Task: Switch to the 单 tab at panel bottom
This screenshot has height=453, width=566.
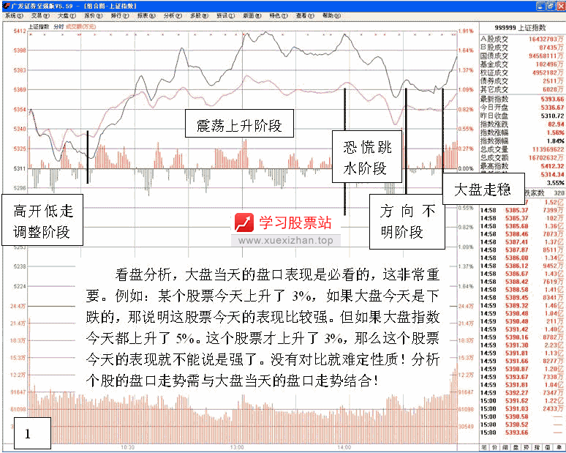Action: click(559, 447)
